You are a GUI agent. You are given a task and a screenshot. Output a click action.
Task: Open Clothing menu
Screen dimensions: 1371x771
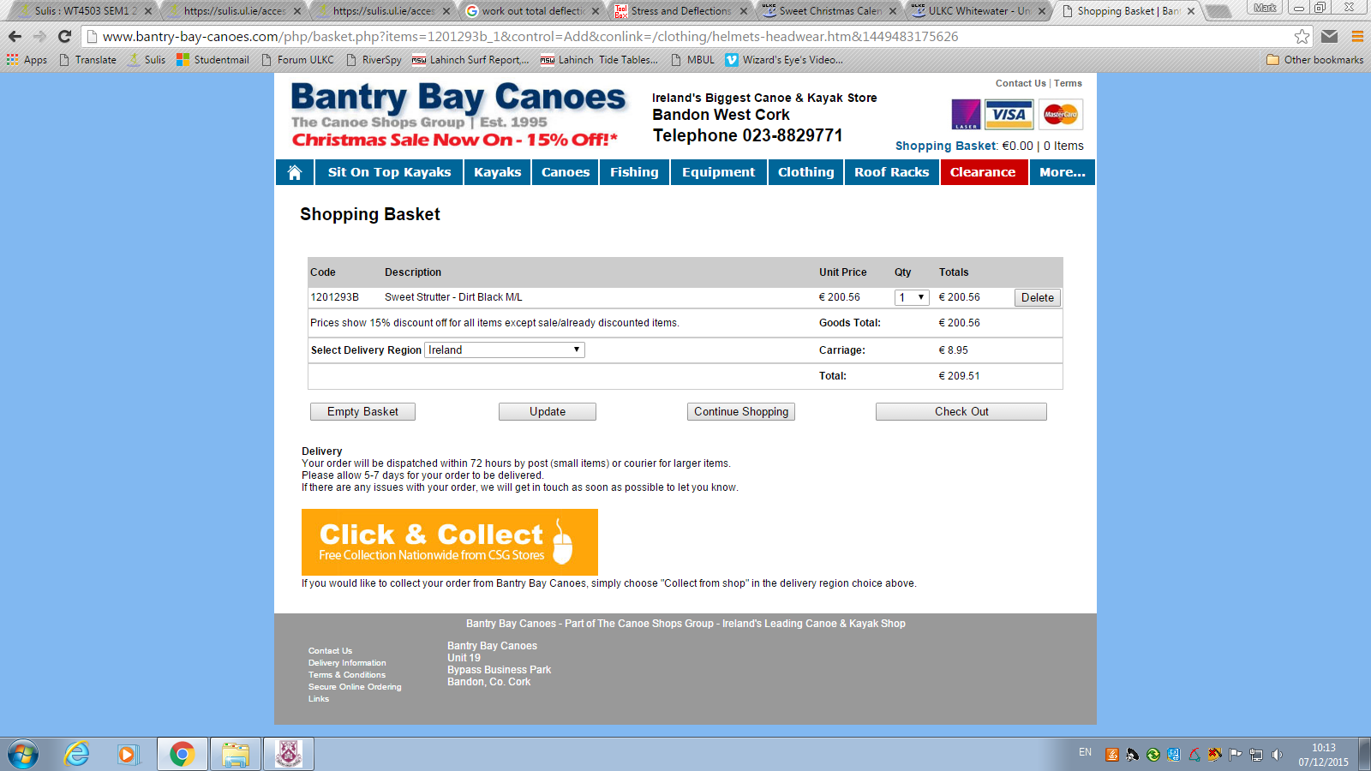(x=805, y=172)
